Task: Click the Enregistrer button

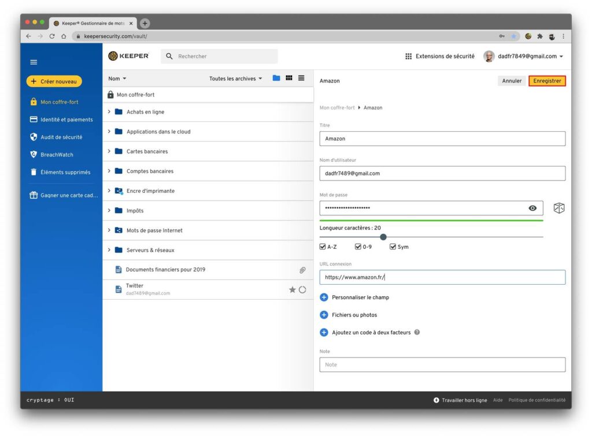Action: (547, 81)
